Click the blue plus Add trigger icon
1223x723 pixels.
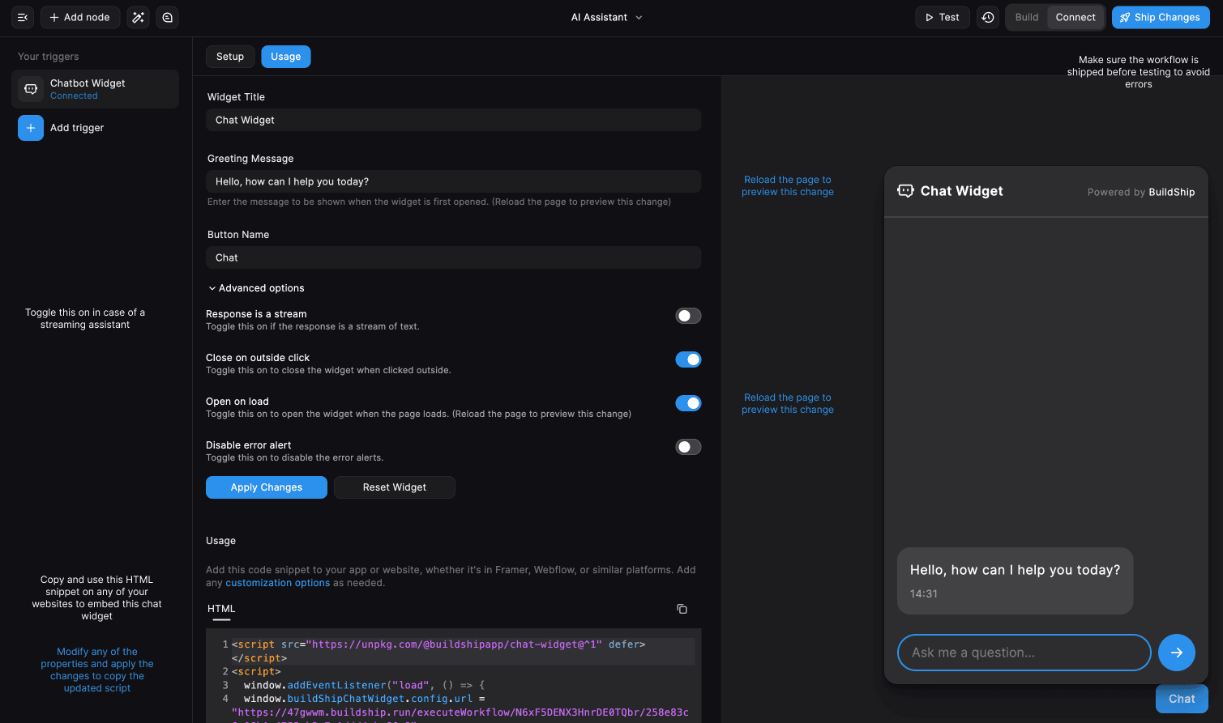(31, 128)
